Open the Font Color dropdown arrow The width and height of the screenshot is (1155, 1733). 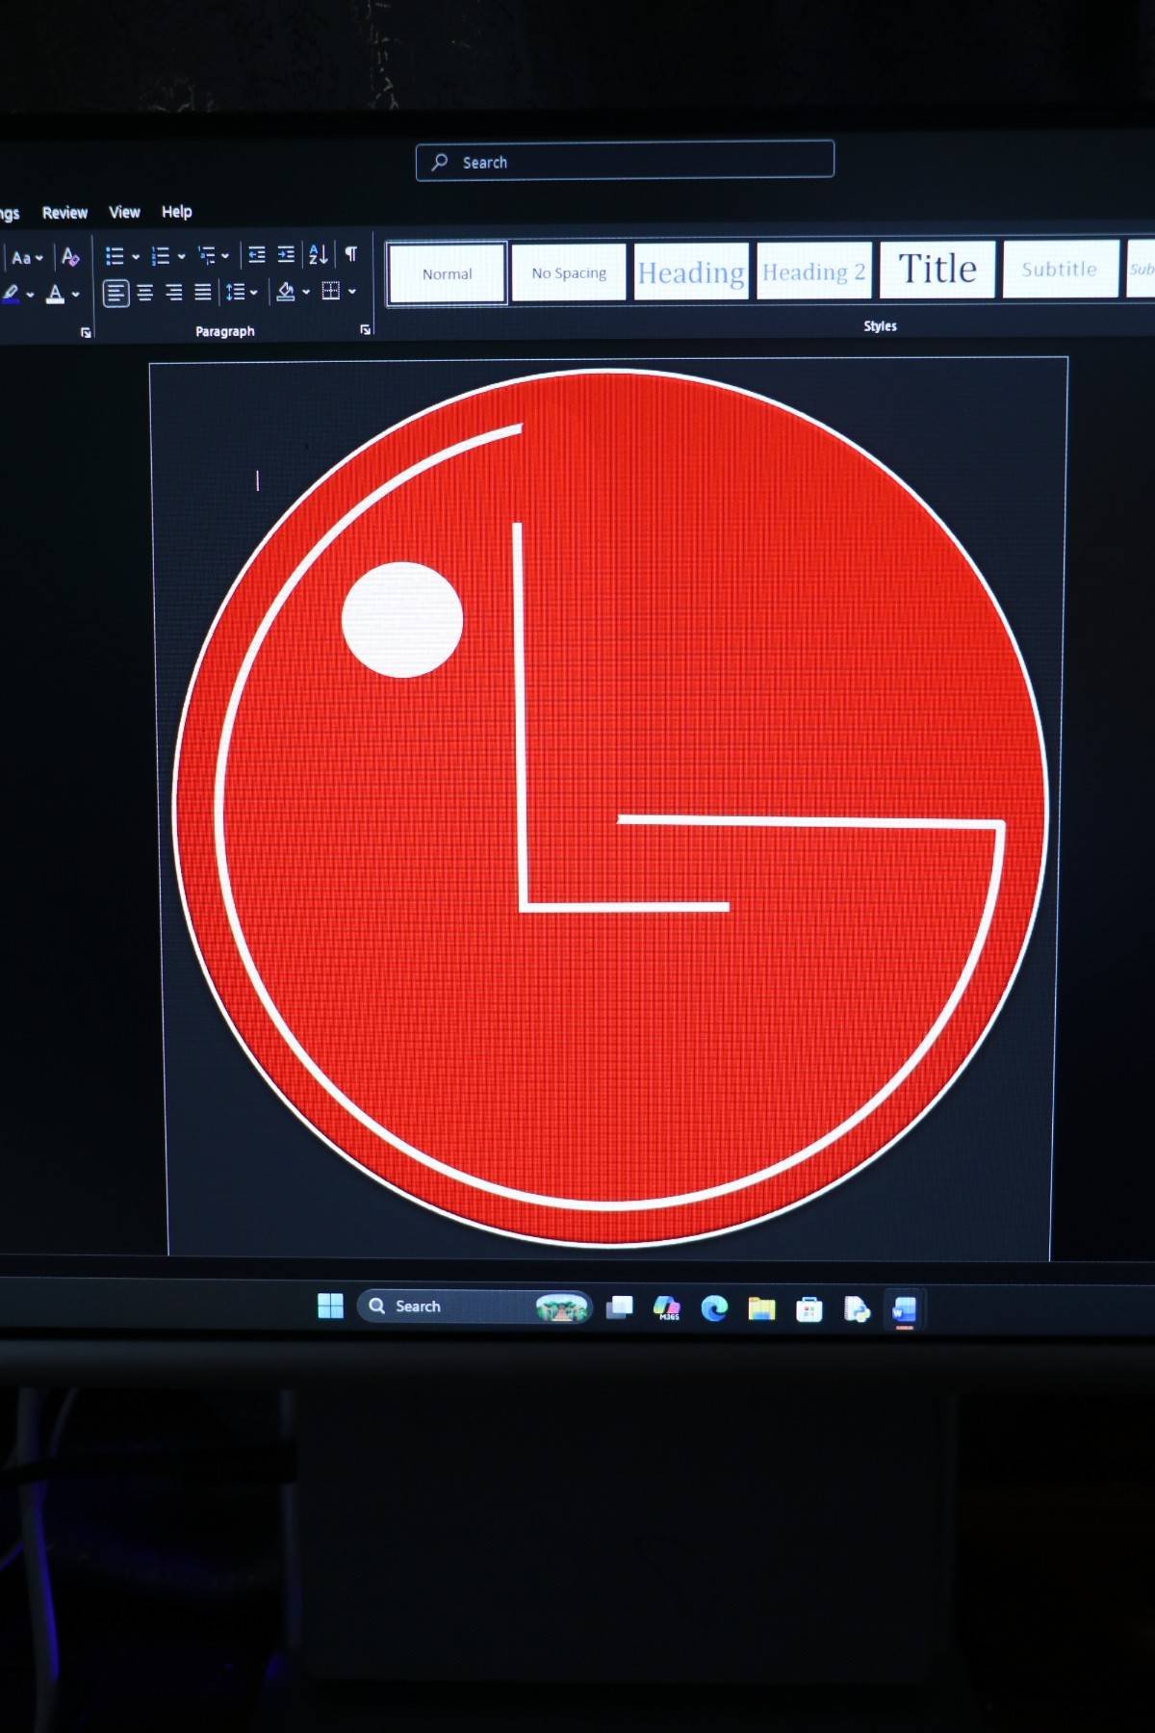click(76, 295)
